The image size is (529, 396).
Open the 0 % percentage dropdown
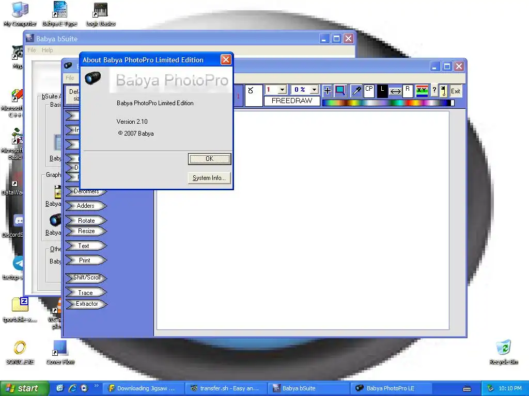[314, 90]
